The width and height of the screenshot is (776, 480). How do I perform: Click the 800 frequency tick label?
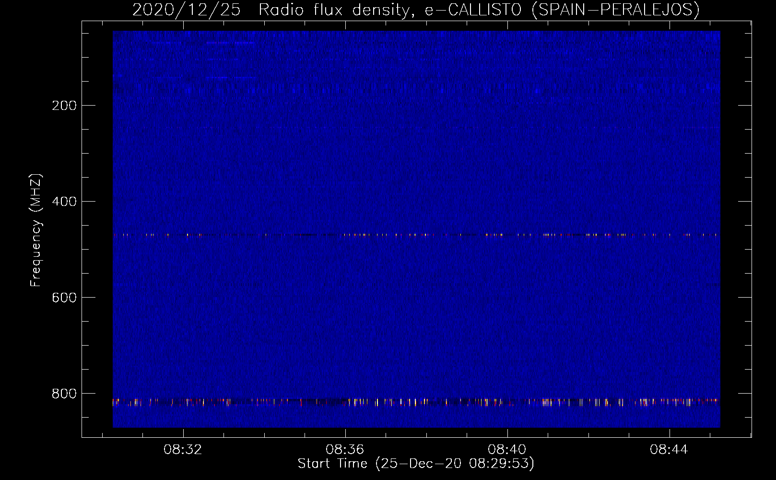pos(64,394)
